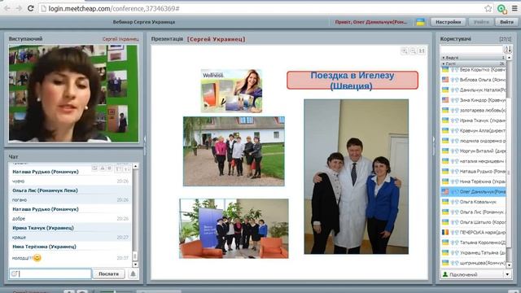521x293 pixels.
Task: Select user Вера Корытко
Action: 473,70
